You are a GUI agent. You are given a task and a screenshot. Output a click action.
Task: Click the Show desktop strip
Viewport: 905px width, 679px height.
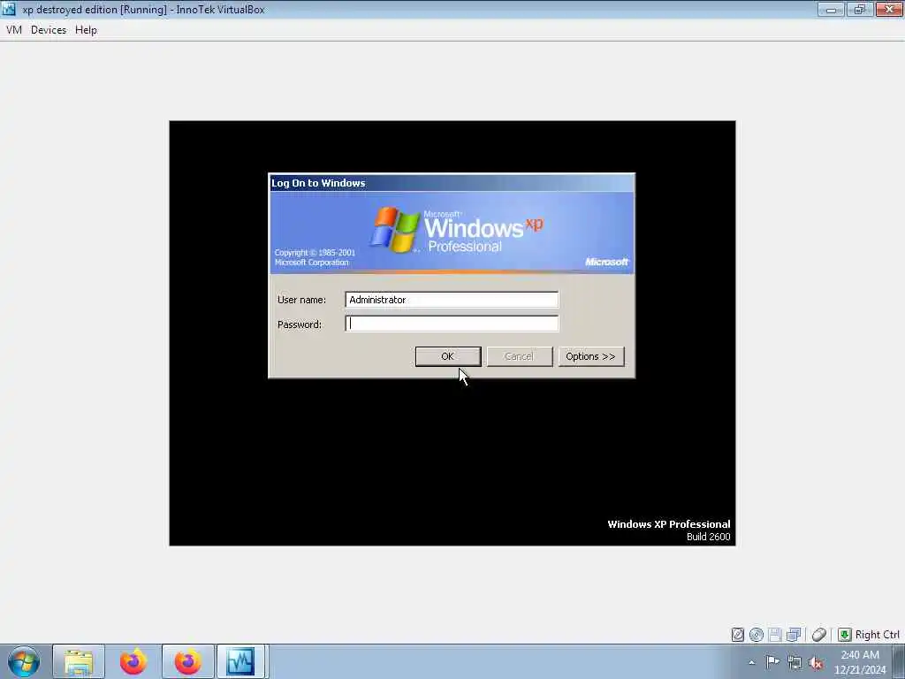[x=899, y=661]
